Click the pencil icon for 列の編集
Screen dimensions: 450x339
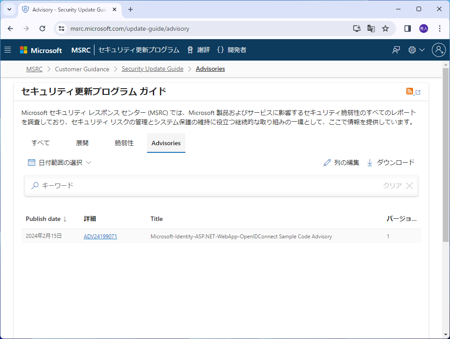(327, 163)
